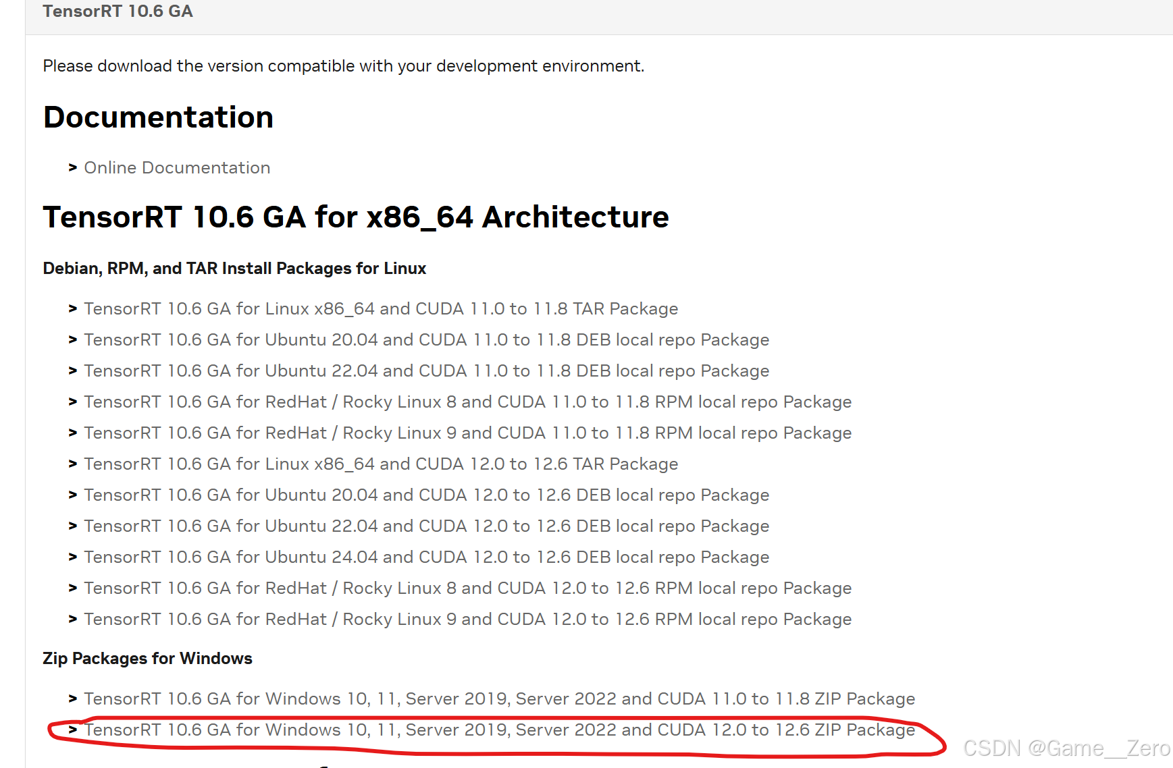Open RedHat / Rocky Linux 9 CUDA 11.0 to 11.8 RPM link

point(468,433)
